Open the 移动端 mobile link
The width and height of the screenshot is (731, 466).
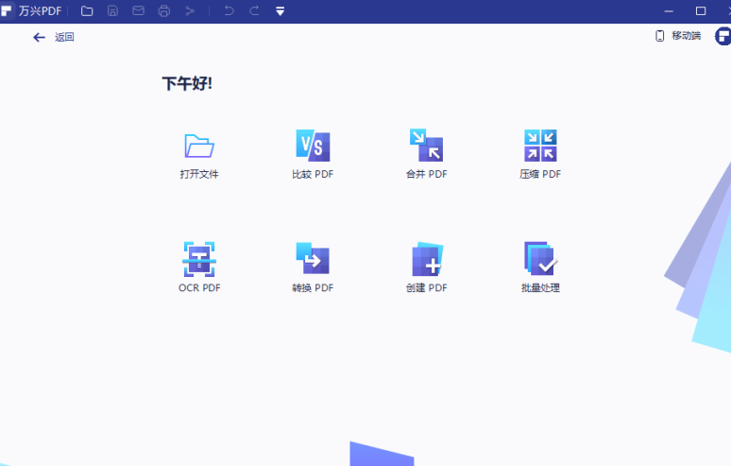coord(678,36)
